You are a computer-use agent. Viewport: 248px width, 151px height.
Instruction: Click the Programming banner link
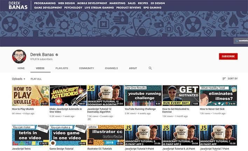[45, 3]
